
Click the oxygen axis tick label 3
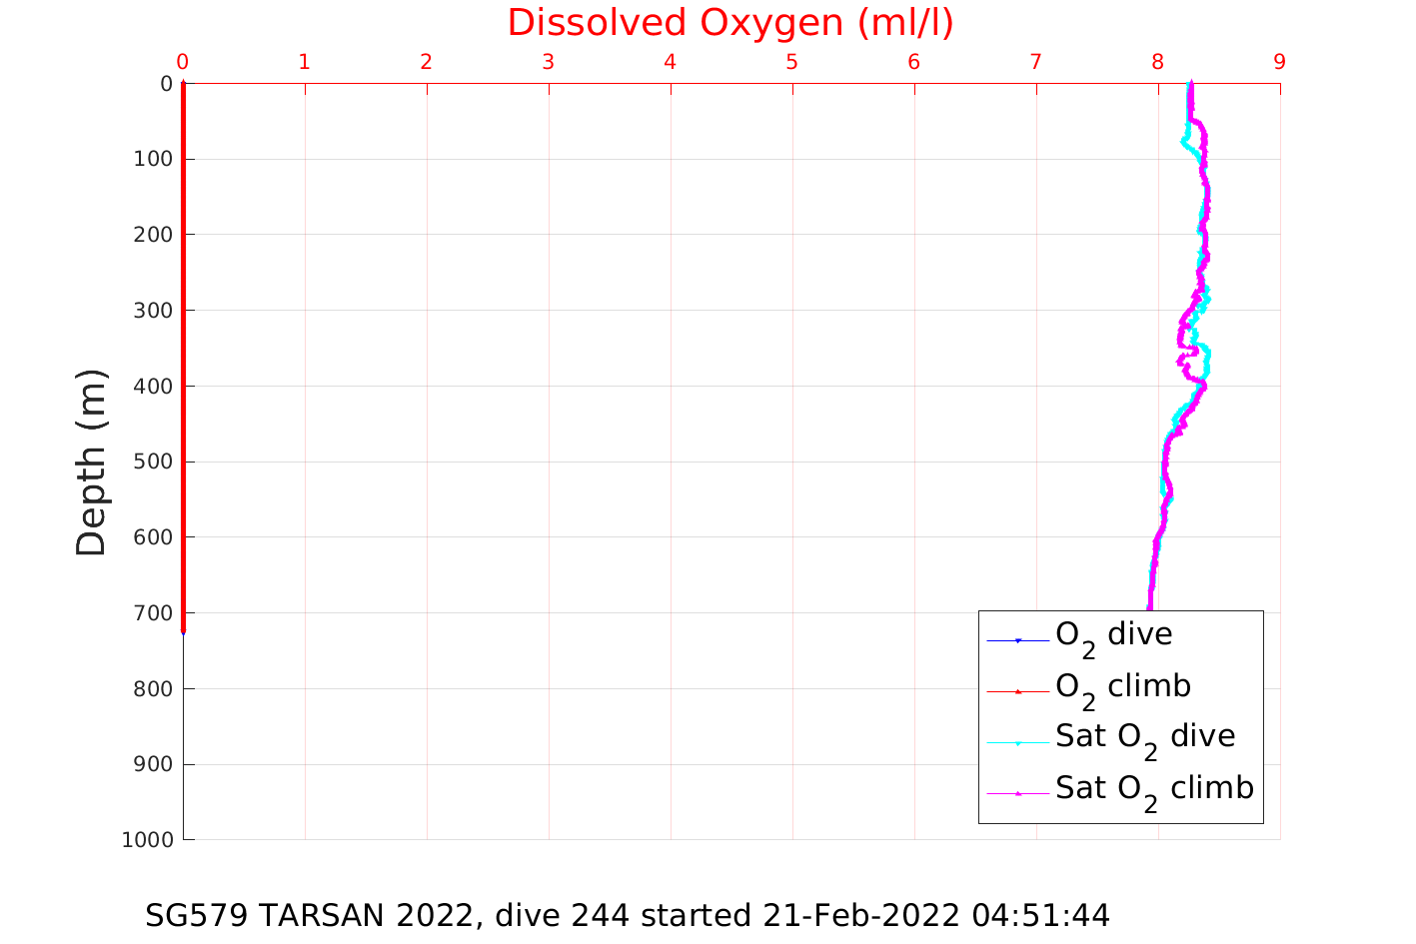tap(549, 62)
